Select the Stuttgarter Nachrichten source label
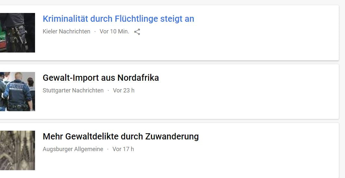The width and height of the screenshot is (345, 178). pos(73,90)
